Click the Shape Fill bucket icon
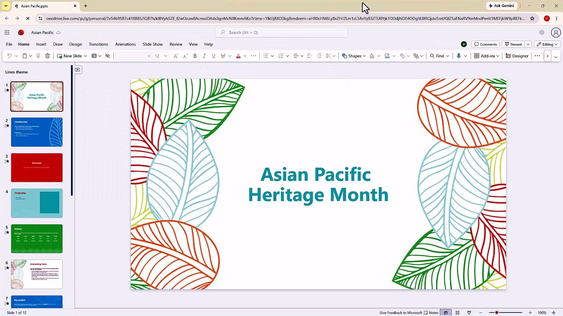Viewport: 563px width, 316px height. coord(372,56)
